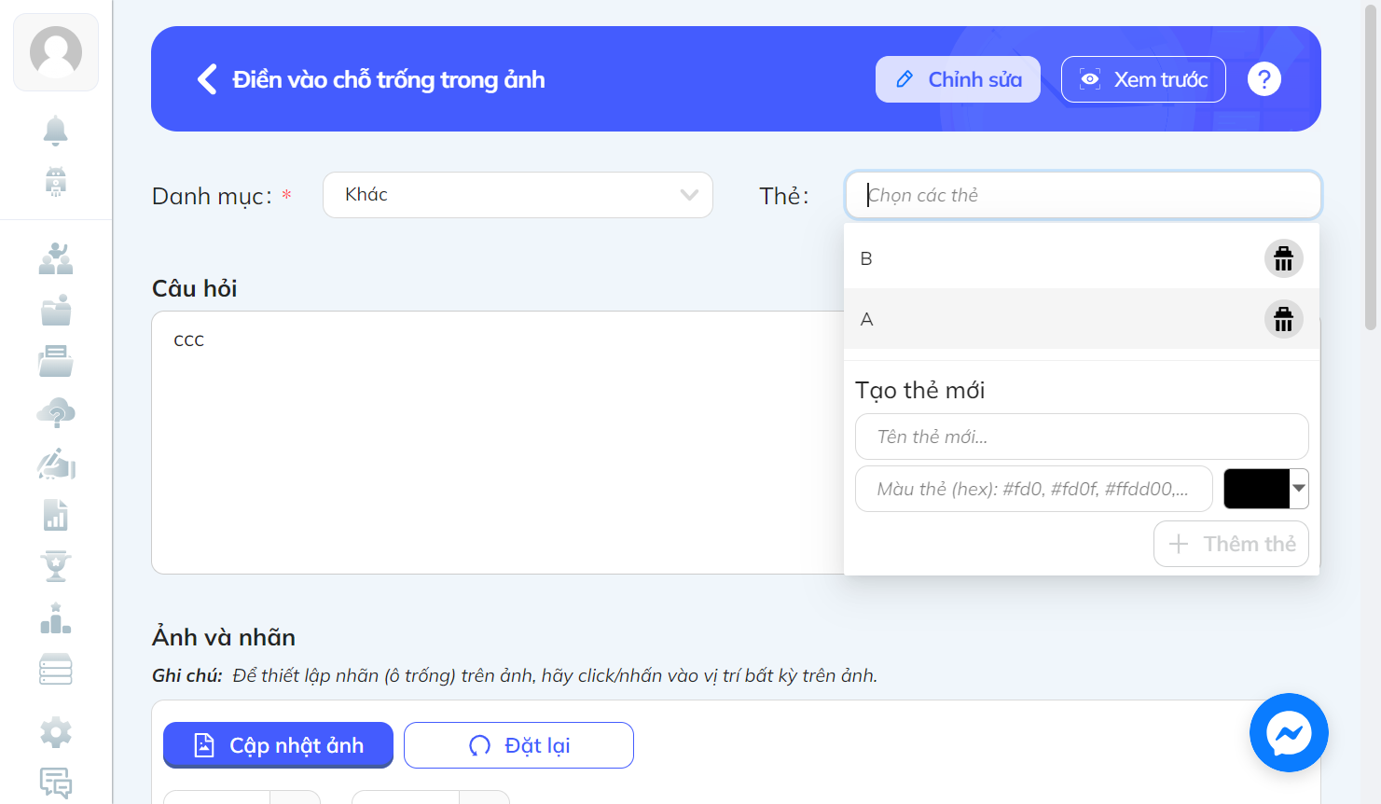Open the settings gear in sidebar
The height and width of the screenshot is (804, 1381).
click(x=56, y=732)
